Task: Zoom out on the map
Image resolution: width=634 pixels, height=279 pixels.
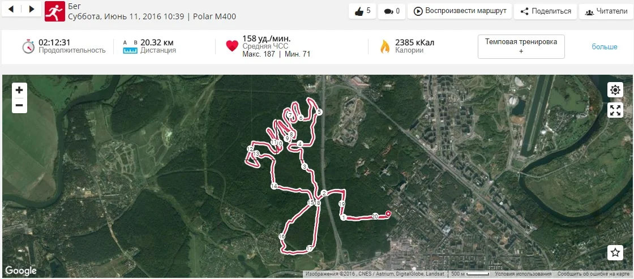Action: click(x=19, y=106)
